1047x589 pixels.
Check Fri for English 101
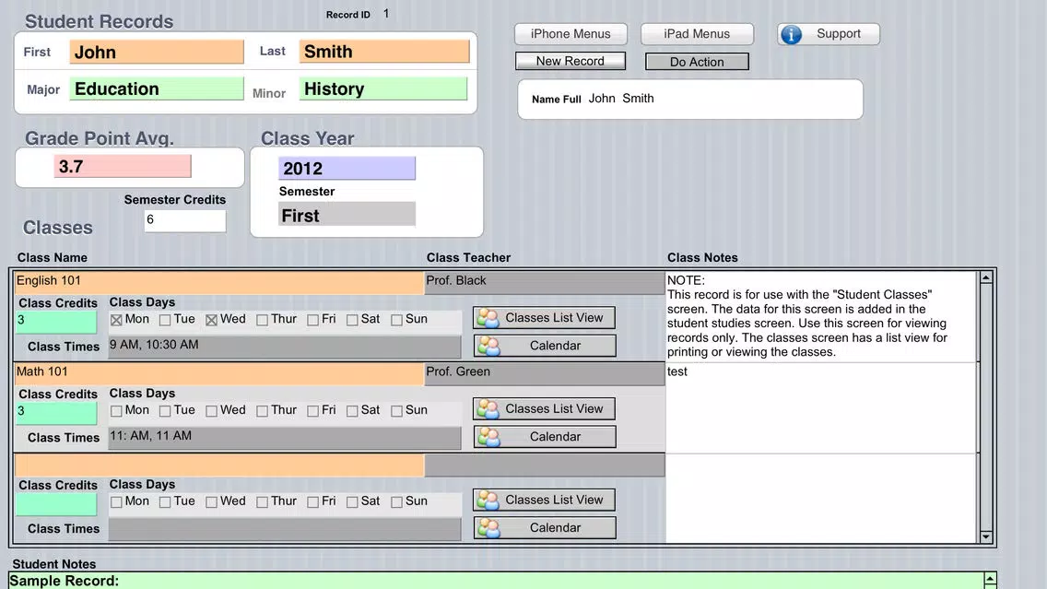[x=312, y=320]
